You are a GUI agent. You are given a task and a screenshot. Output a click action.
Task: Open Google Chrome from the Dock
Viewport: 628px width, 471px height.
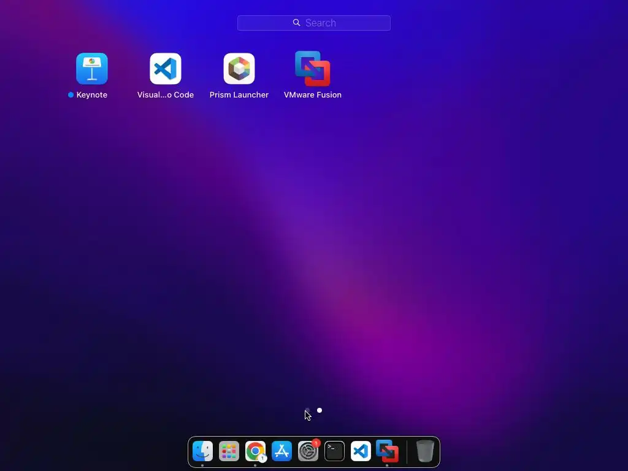click(256, 451)
